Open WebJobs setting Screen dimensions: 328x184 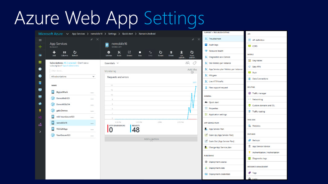coord(266,126)
